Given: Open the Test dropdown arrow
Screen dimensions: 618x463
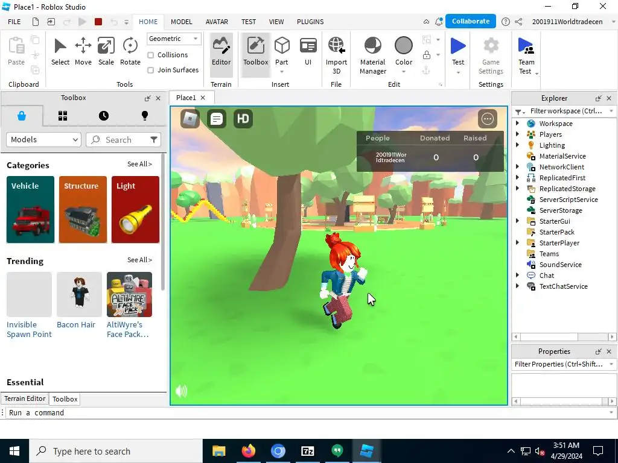Looking at the screenshot, I should coord(458,72).
